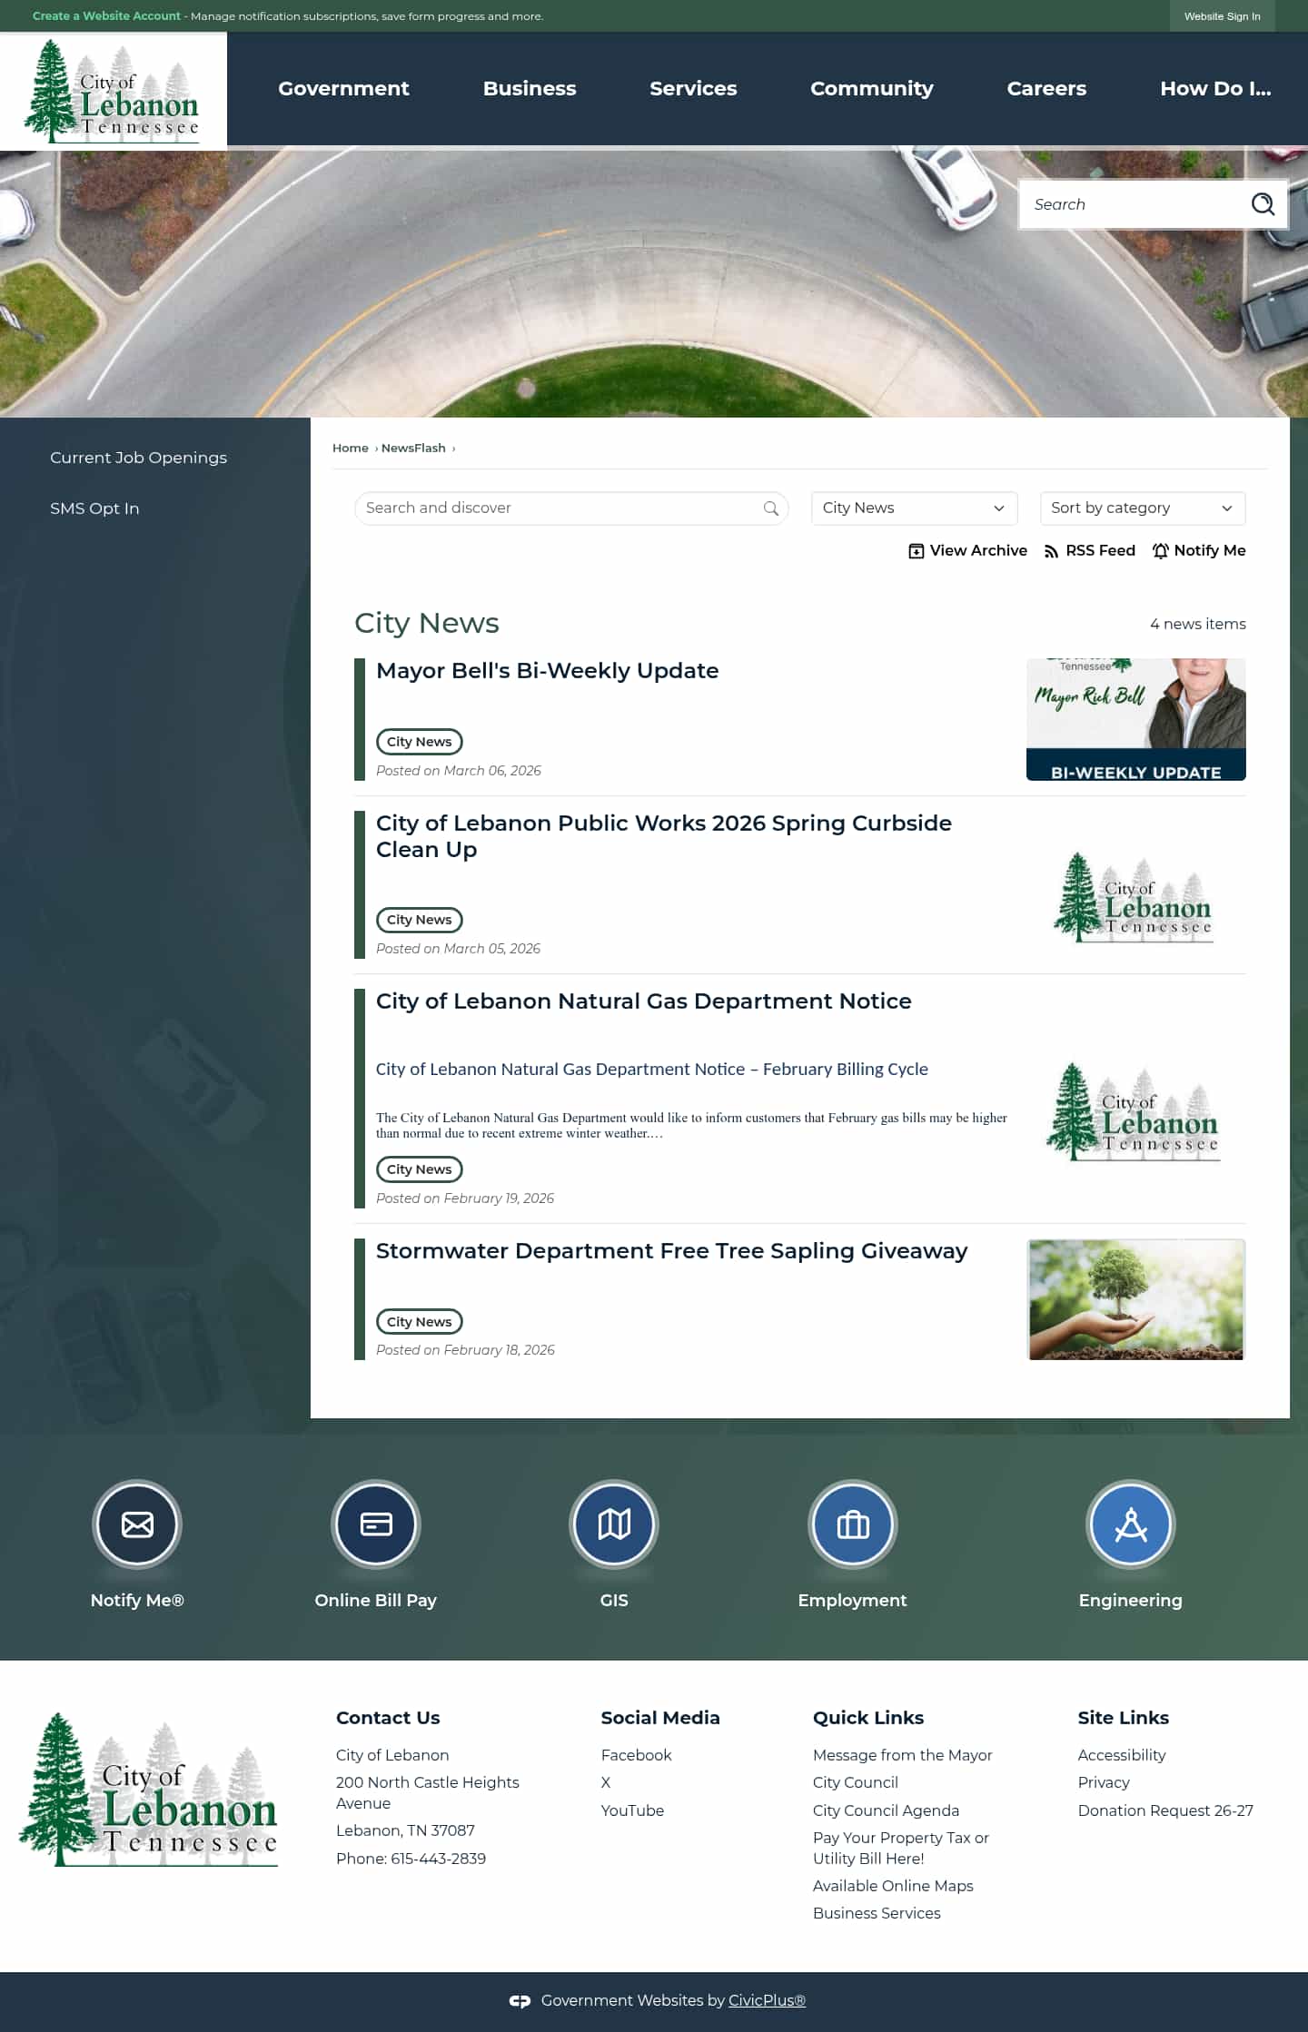The width and height of the screenshot is (1308, 2032).
Task: Open Facebook social media link
Action: [636, 1755]
